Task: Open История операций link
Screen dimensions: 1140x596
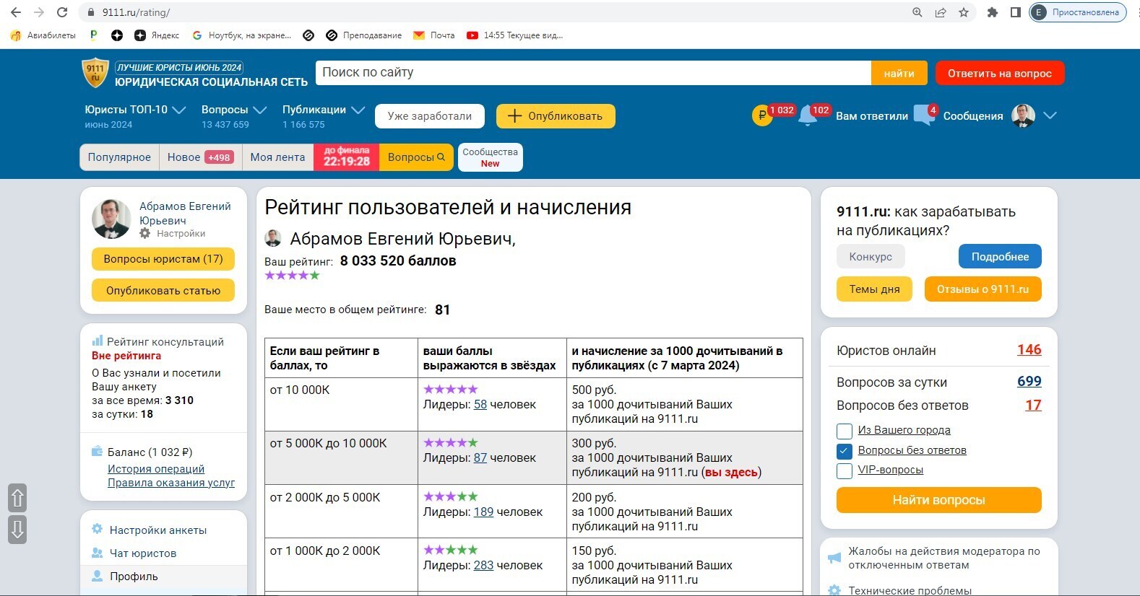Action: tap(156, 469)
